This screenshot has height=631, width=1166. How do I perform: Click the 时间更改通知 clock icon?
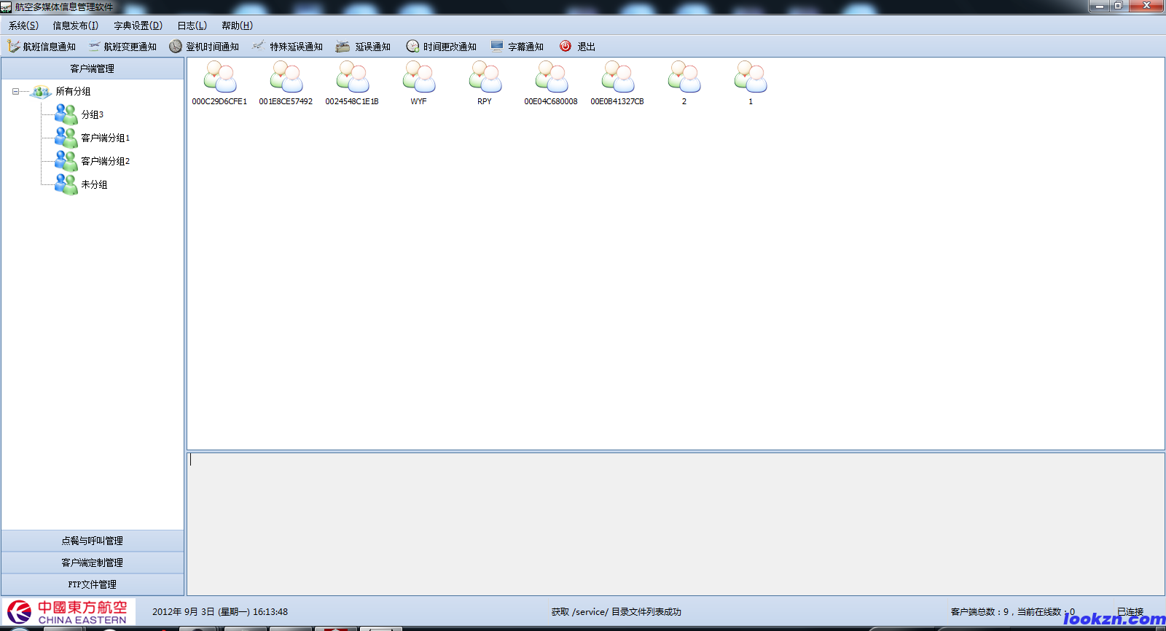point(412,47)
